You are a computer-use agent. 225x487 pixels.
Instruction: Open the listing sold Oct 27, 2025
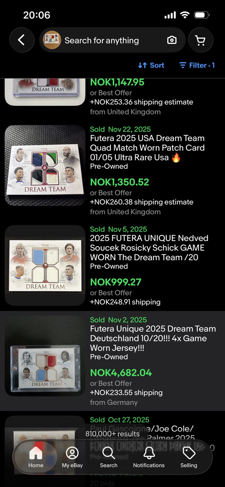[120, 420]
